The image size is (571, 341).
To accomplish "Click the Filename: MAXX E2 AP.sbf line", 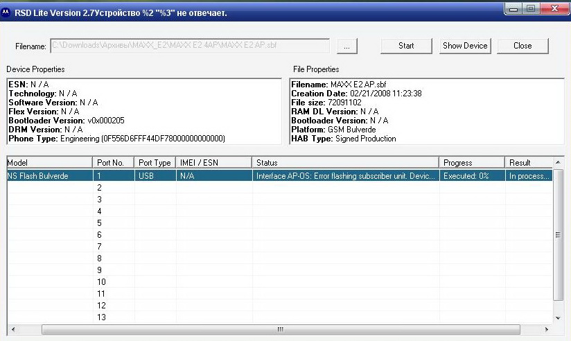I will 339,85.
